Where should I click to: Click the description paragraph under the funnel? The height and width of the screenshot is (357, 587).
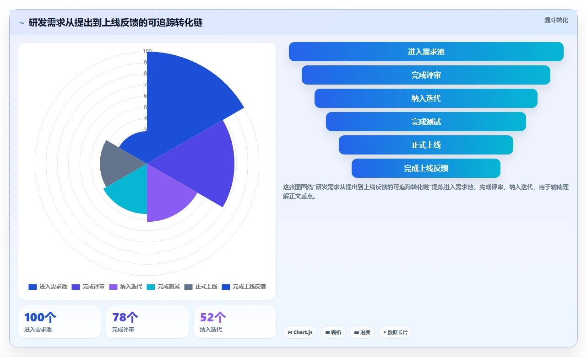point(426,192)
